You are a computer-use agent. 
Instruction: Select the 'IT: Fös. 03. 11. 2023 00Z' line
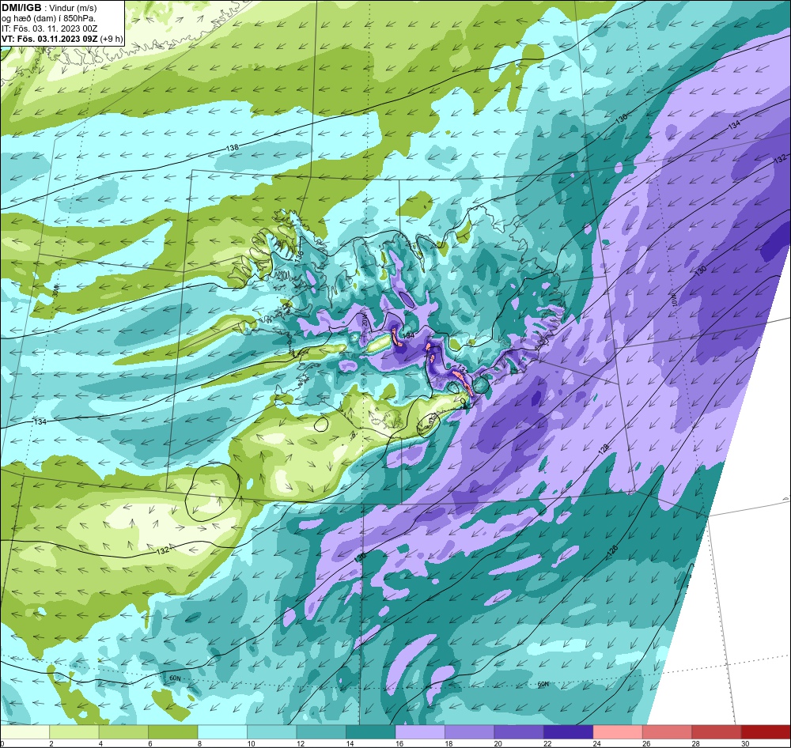[49, 28]
